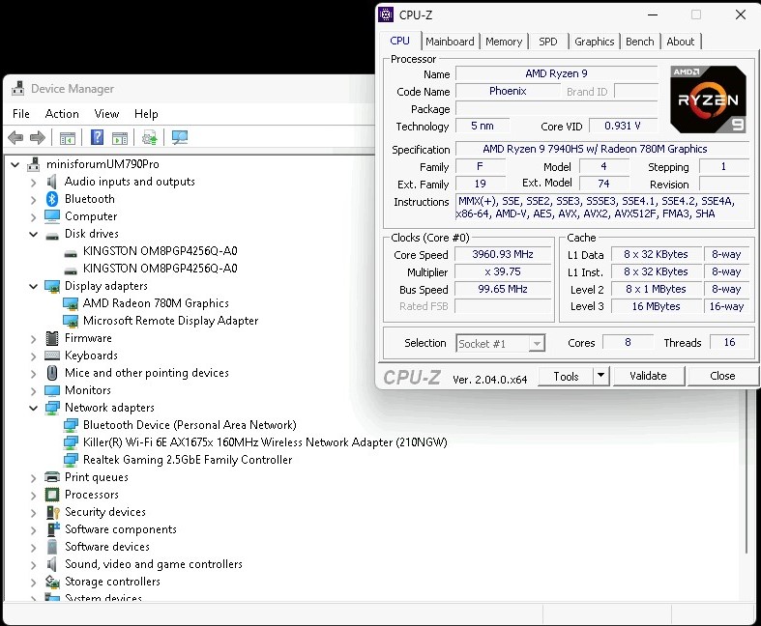Open the Action menu in Device Manager
Viewport: 761px width, 626px height.
(x=62, y=114)
